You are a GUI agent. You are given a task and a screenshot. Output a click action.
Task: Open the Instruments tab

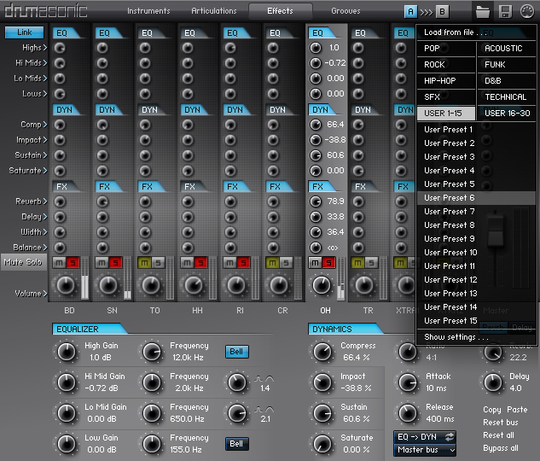pos(148,11)
